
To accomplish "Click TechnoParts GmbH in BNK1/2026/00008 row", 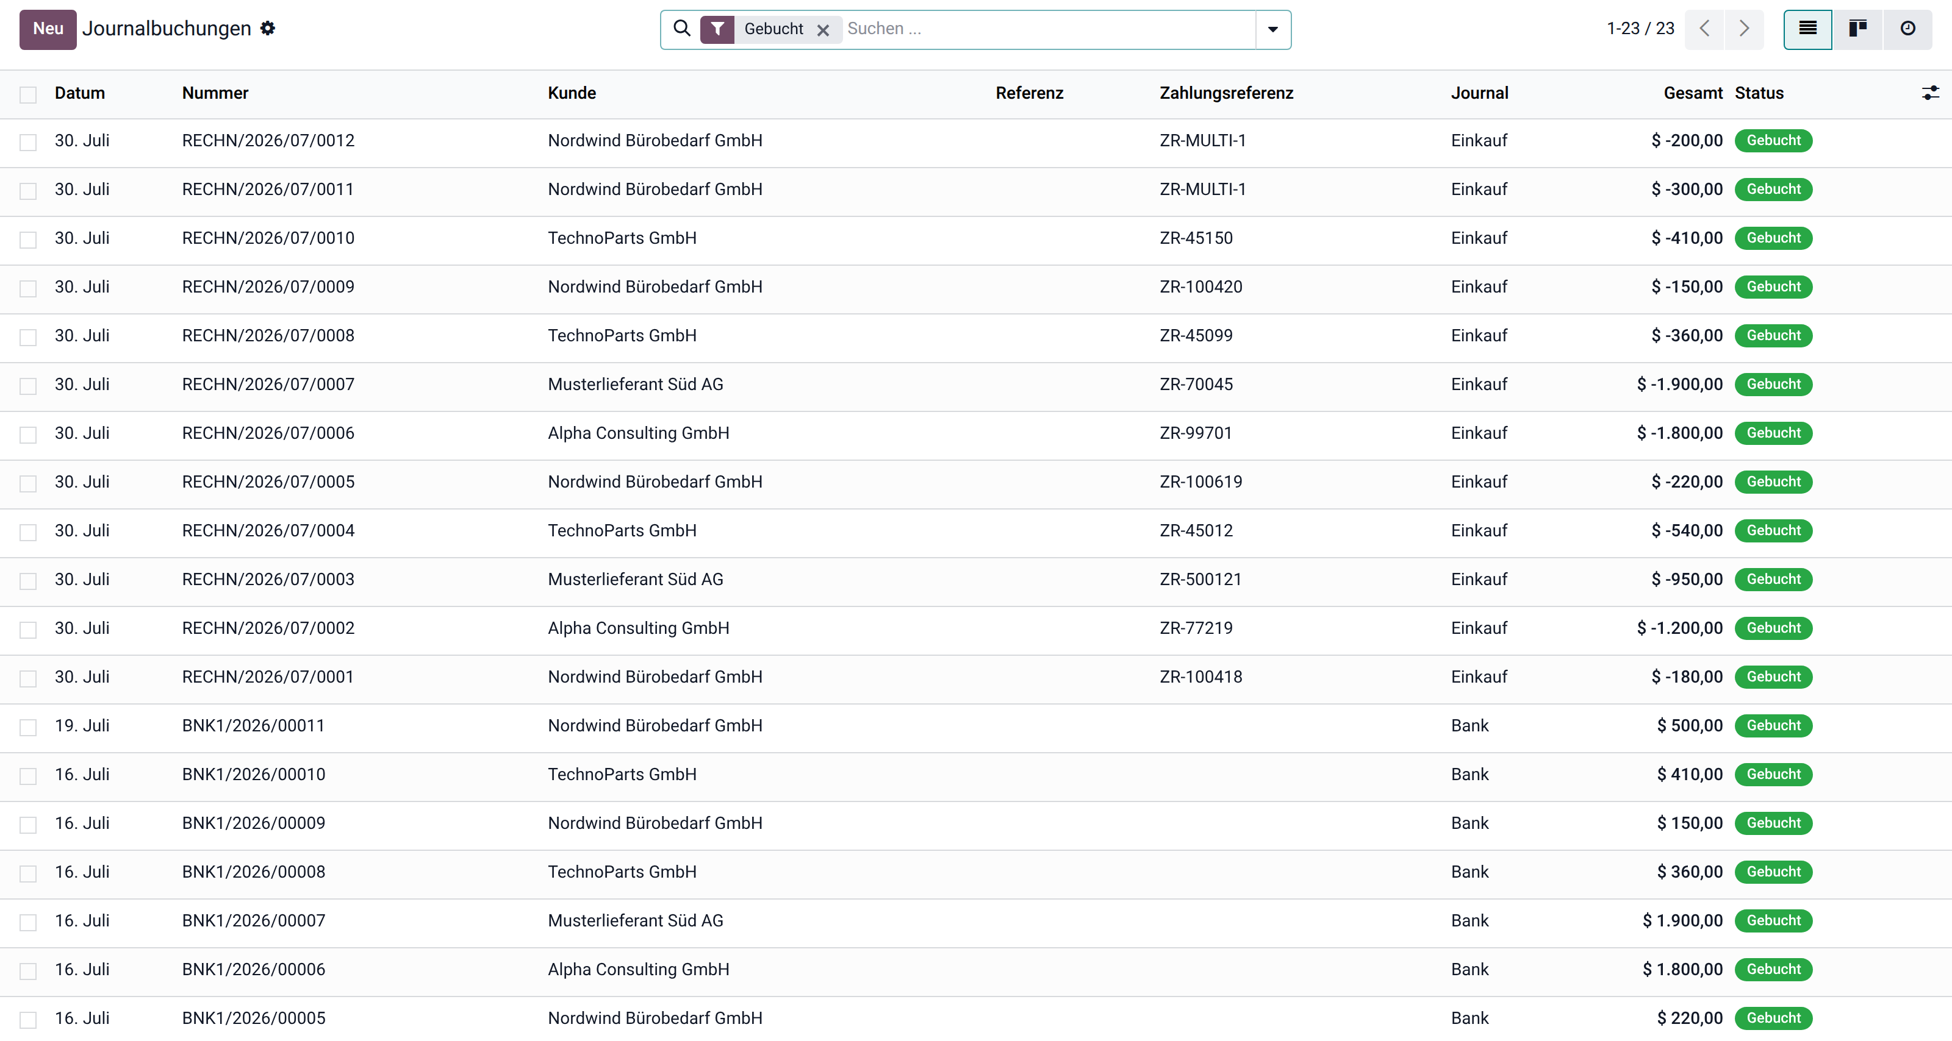I will click(622, 872).
